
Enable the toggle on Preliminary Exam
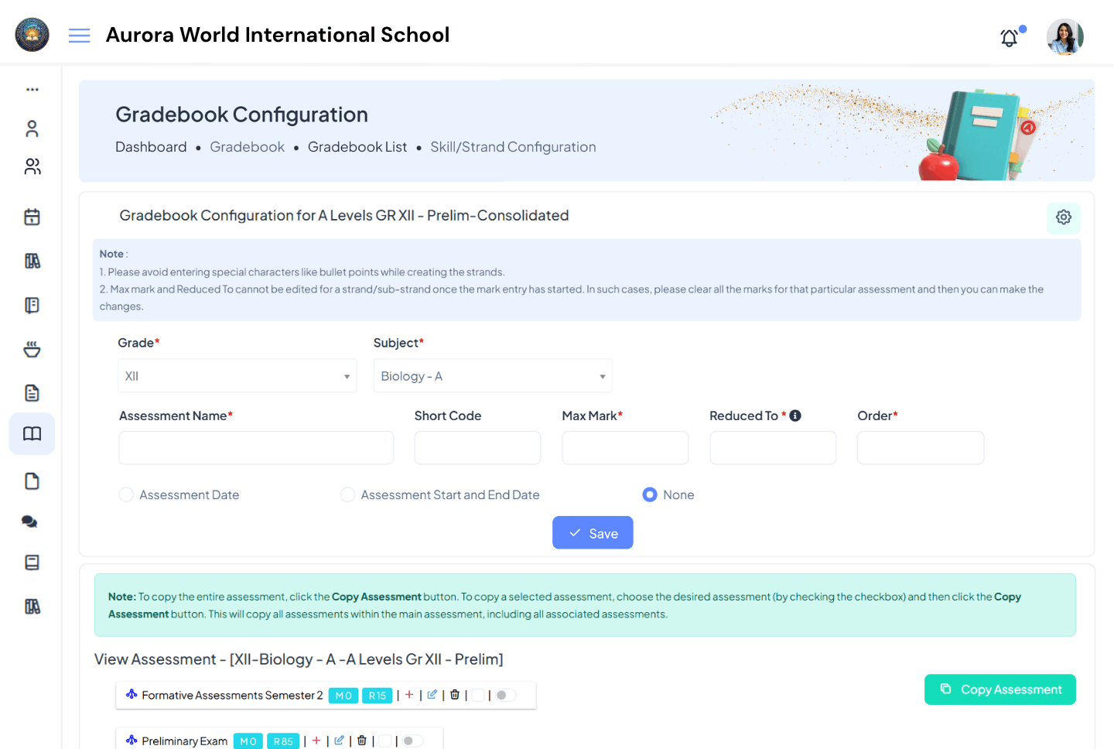(412, 740)
